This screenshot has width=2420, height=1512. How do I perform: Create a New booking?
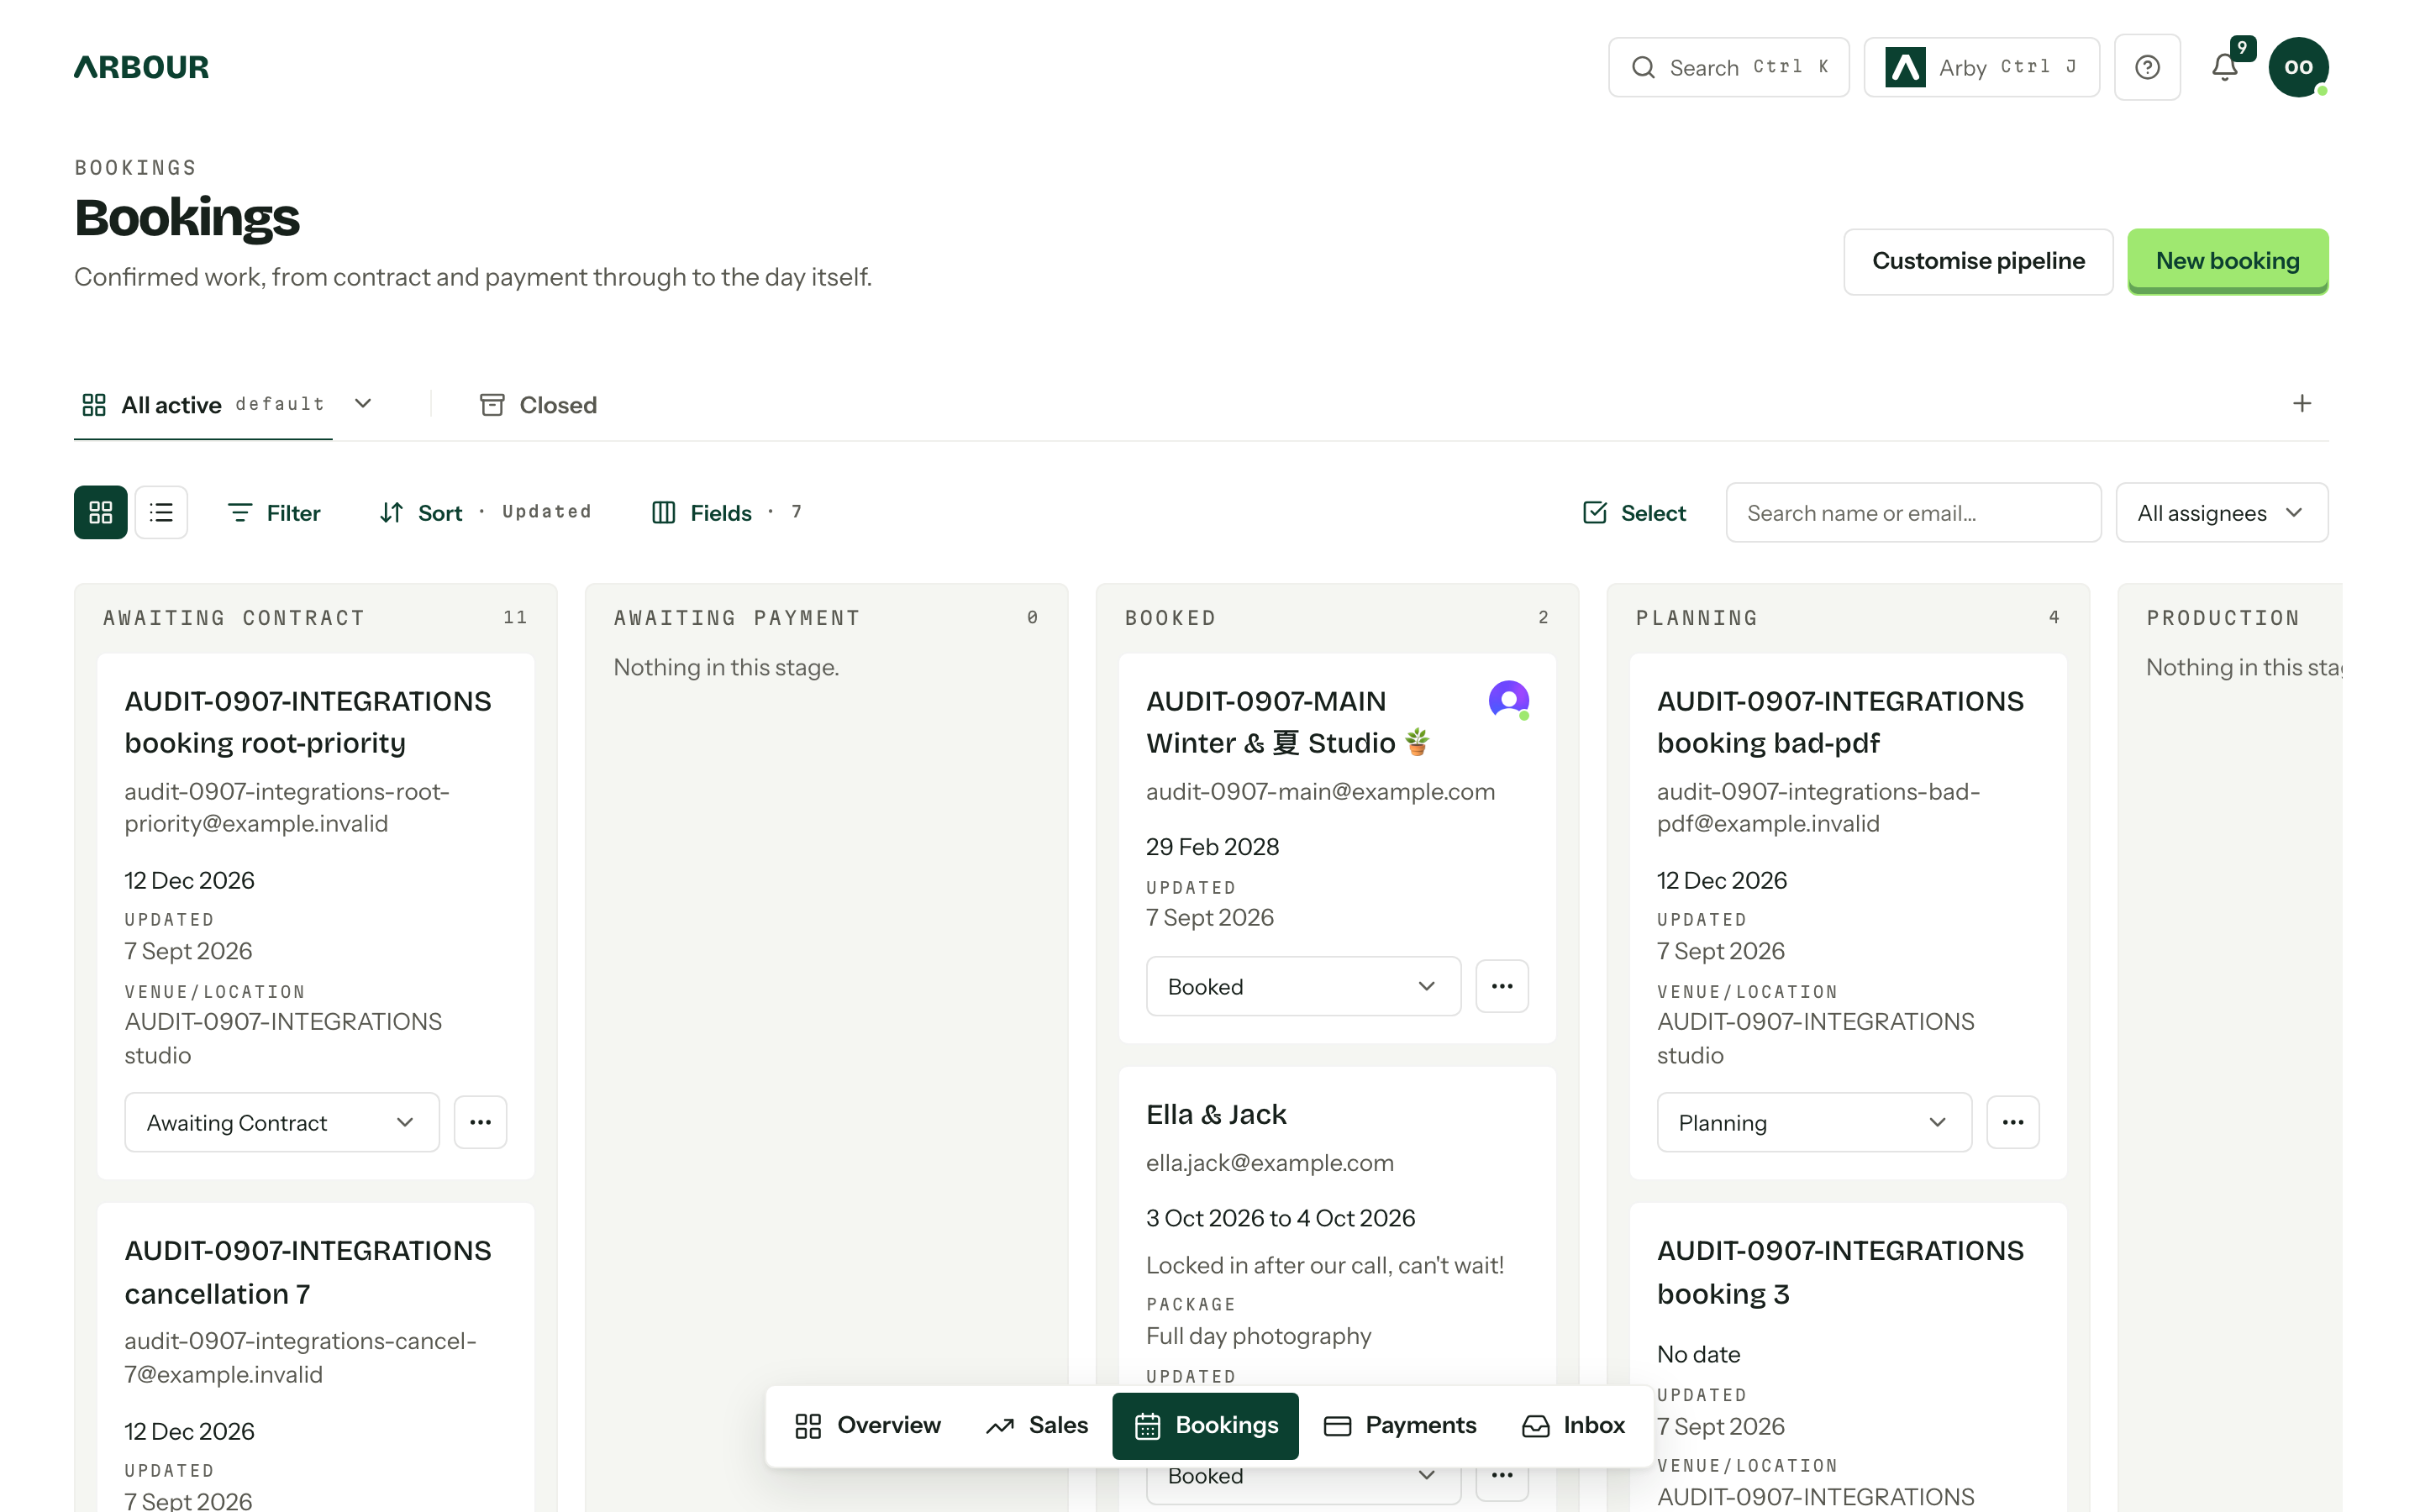pyautogui.click(x=2227, y=261)
